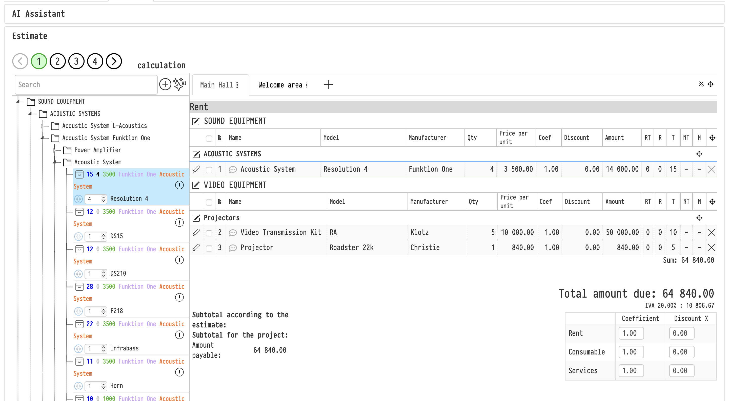This screenshot has height=401, width=729.
Task: Click move icon in Projectors section header
Action: (699, 218)
